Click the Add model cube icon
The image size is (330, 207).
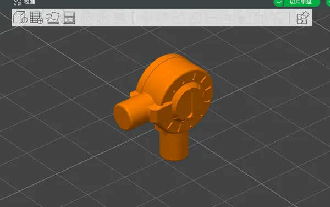20,17
